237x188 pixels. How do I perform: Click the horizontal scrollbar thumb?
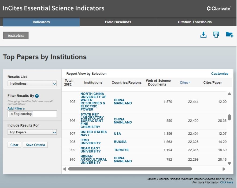click(130, 169)
